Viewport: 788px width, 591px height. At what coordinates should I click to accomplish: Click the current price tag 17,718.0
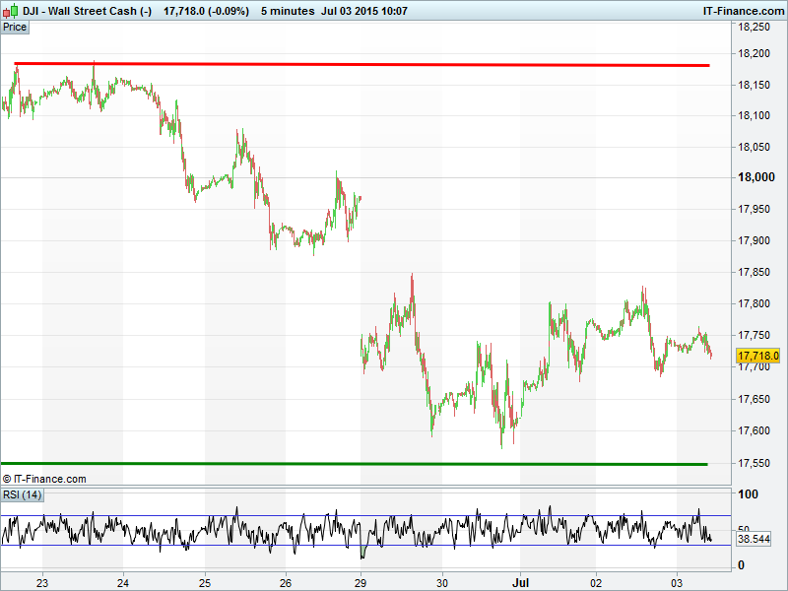click(758, 356)
